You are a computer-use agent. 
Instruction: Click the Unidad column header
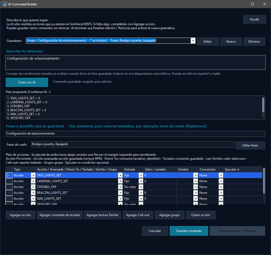point(187,169)
